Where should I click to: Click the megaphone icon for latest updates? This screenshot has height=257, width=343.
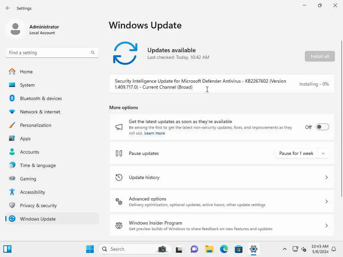119,127
